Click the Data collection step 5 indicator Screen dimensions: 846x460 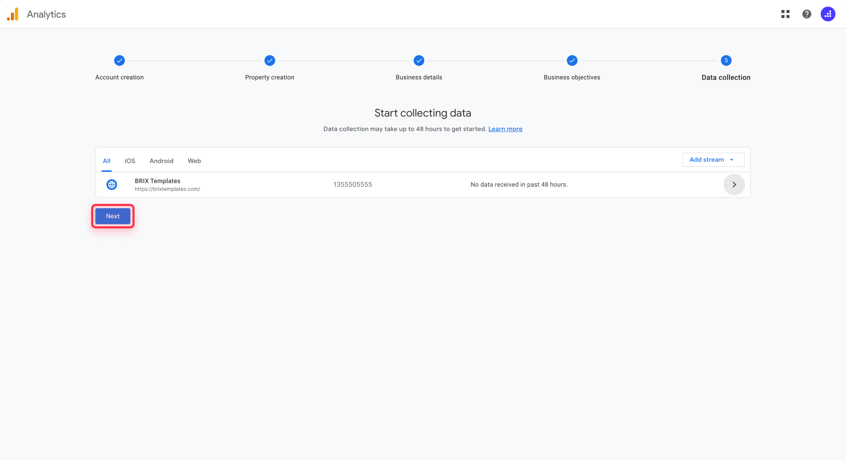(x=726, y=60)
